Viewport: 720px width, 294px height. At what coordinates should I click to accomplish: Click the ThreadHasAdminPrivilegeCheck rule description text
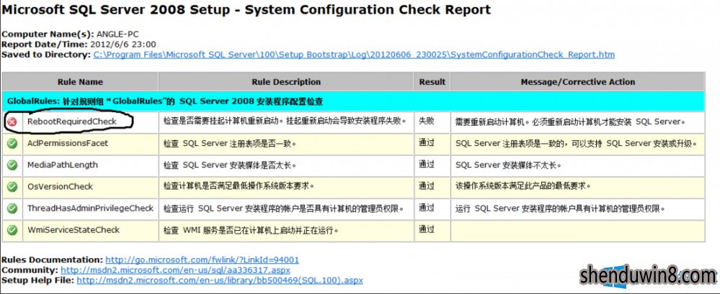[284, 209]
